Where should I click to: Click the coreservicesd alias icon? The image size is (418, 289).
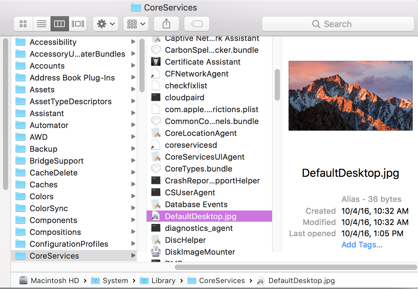(x=156, y=145)
